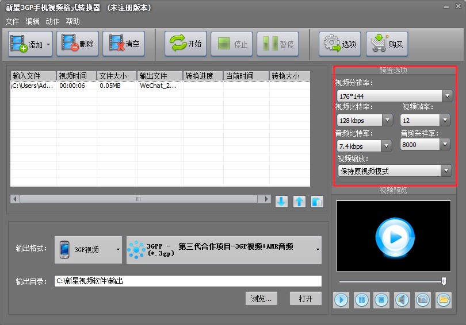
Task: Open 选项 (Options) with gear icon
Action: pyautogui.click(x=340, y=44)
